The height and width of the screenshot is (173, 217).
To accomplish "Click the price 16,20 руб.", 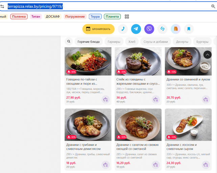I will tap(123, 163).
